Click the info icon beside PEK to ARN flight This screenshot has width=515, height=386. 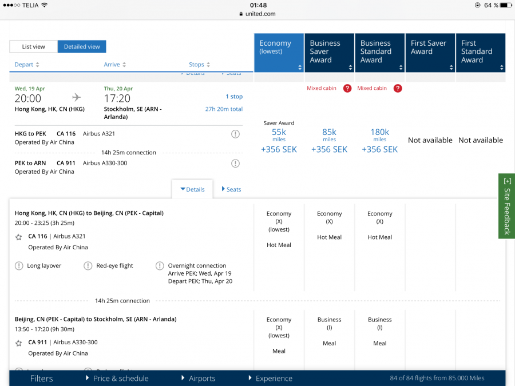[235, 164]
